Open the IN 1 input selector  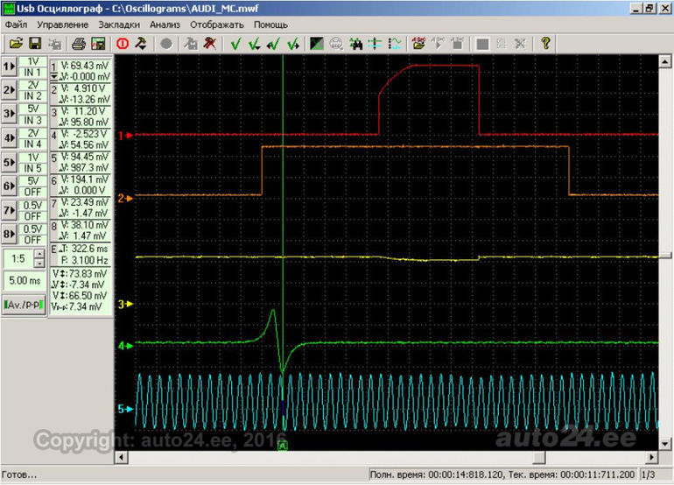32,73
